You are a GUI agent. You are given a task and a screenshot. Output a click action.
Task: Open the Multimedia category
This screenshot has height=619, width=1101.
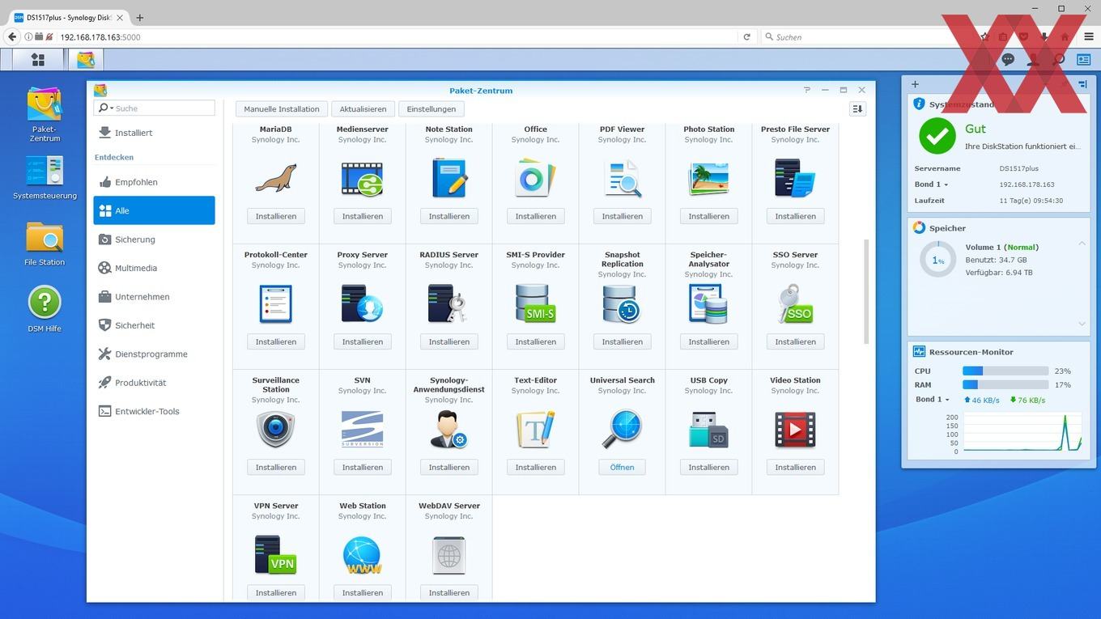(154, 268)
